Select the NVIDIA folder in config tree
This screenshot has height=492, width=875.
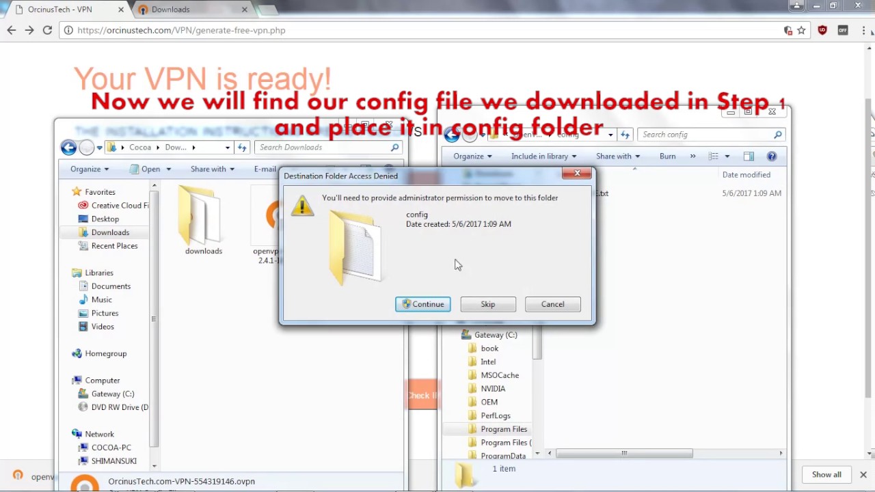[493, 389]
